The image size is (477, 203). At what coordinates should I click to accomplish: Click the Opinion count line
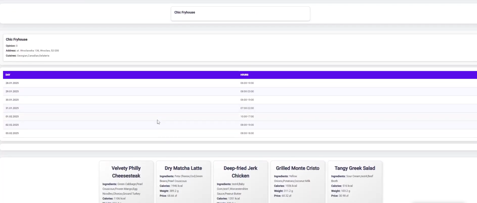[12, 46]
